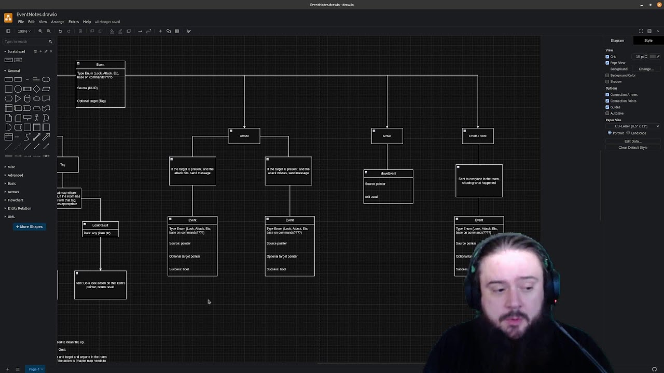This screenshot has width=664, height=373.
Task: Select the triangle shape in General palette
Action: (18, 98)
